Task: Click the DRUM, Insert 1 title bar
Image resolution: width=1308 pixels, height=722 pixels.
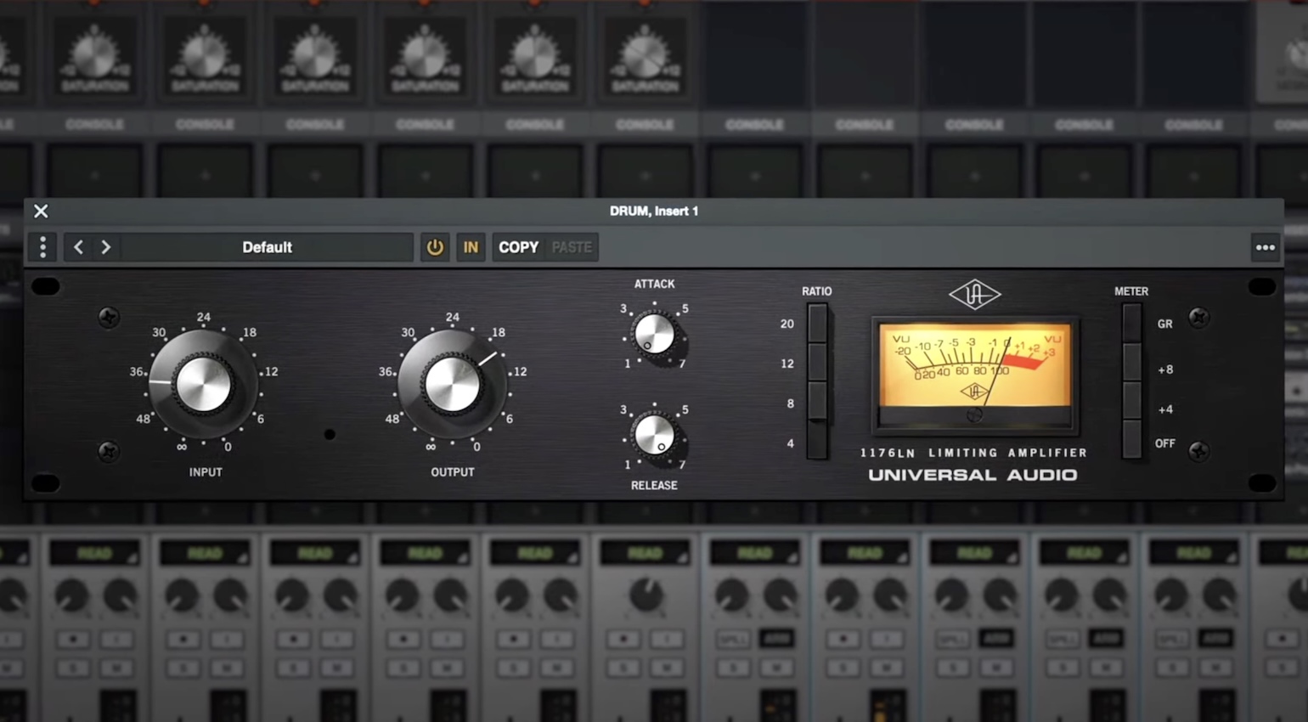Action: [x=654, y=211]
